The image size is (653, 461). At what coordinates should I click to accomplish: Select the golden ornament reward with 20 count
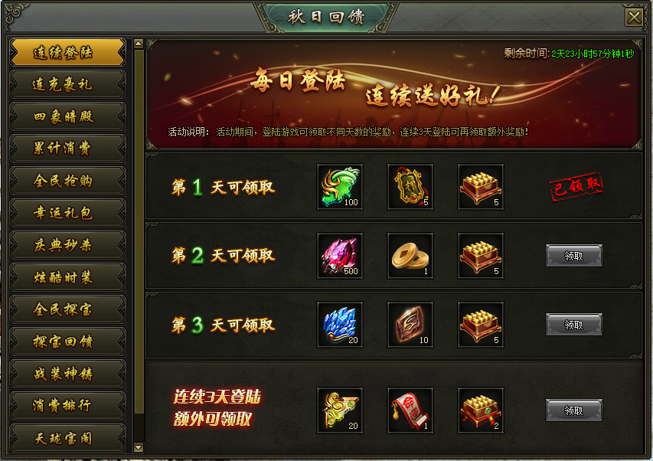point(340,410)
